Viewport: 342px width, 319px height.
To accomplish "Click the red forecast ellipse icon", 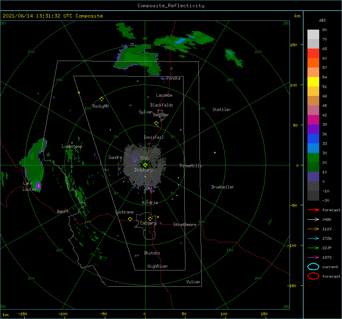I will tap(313, 276).
